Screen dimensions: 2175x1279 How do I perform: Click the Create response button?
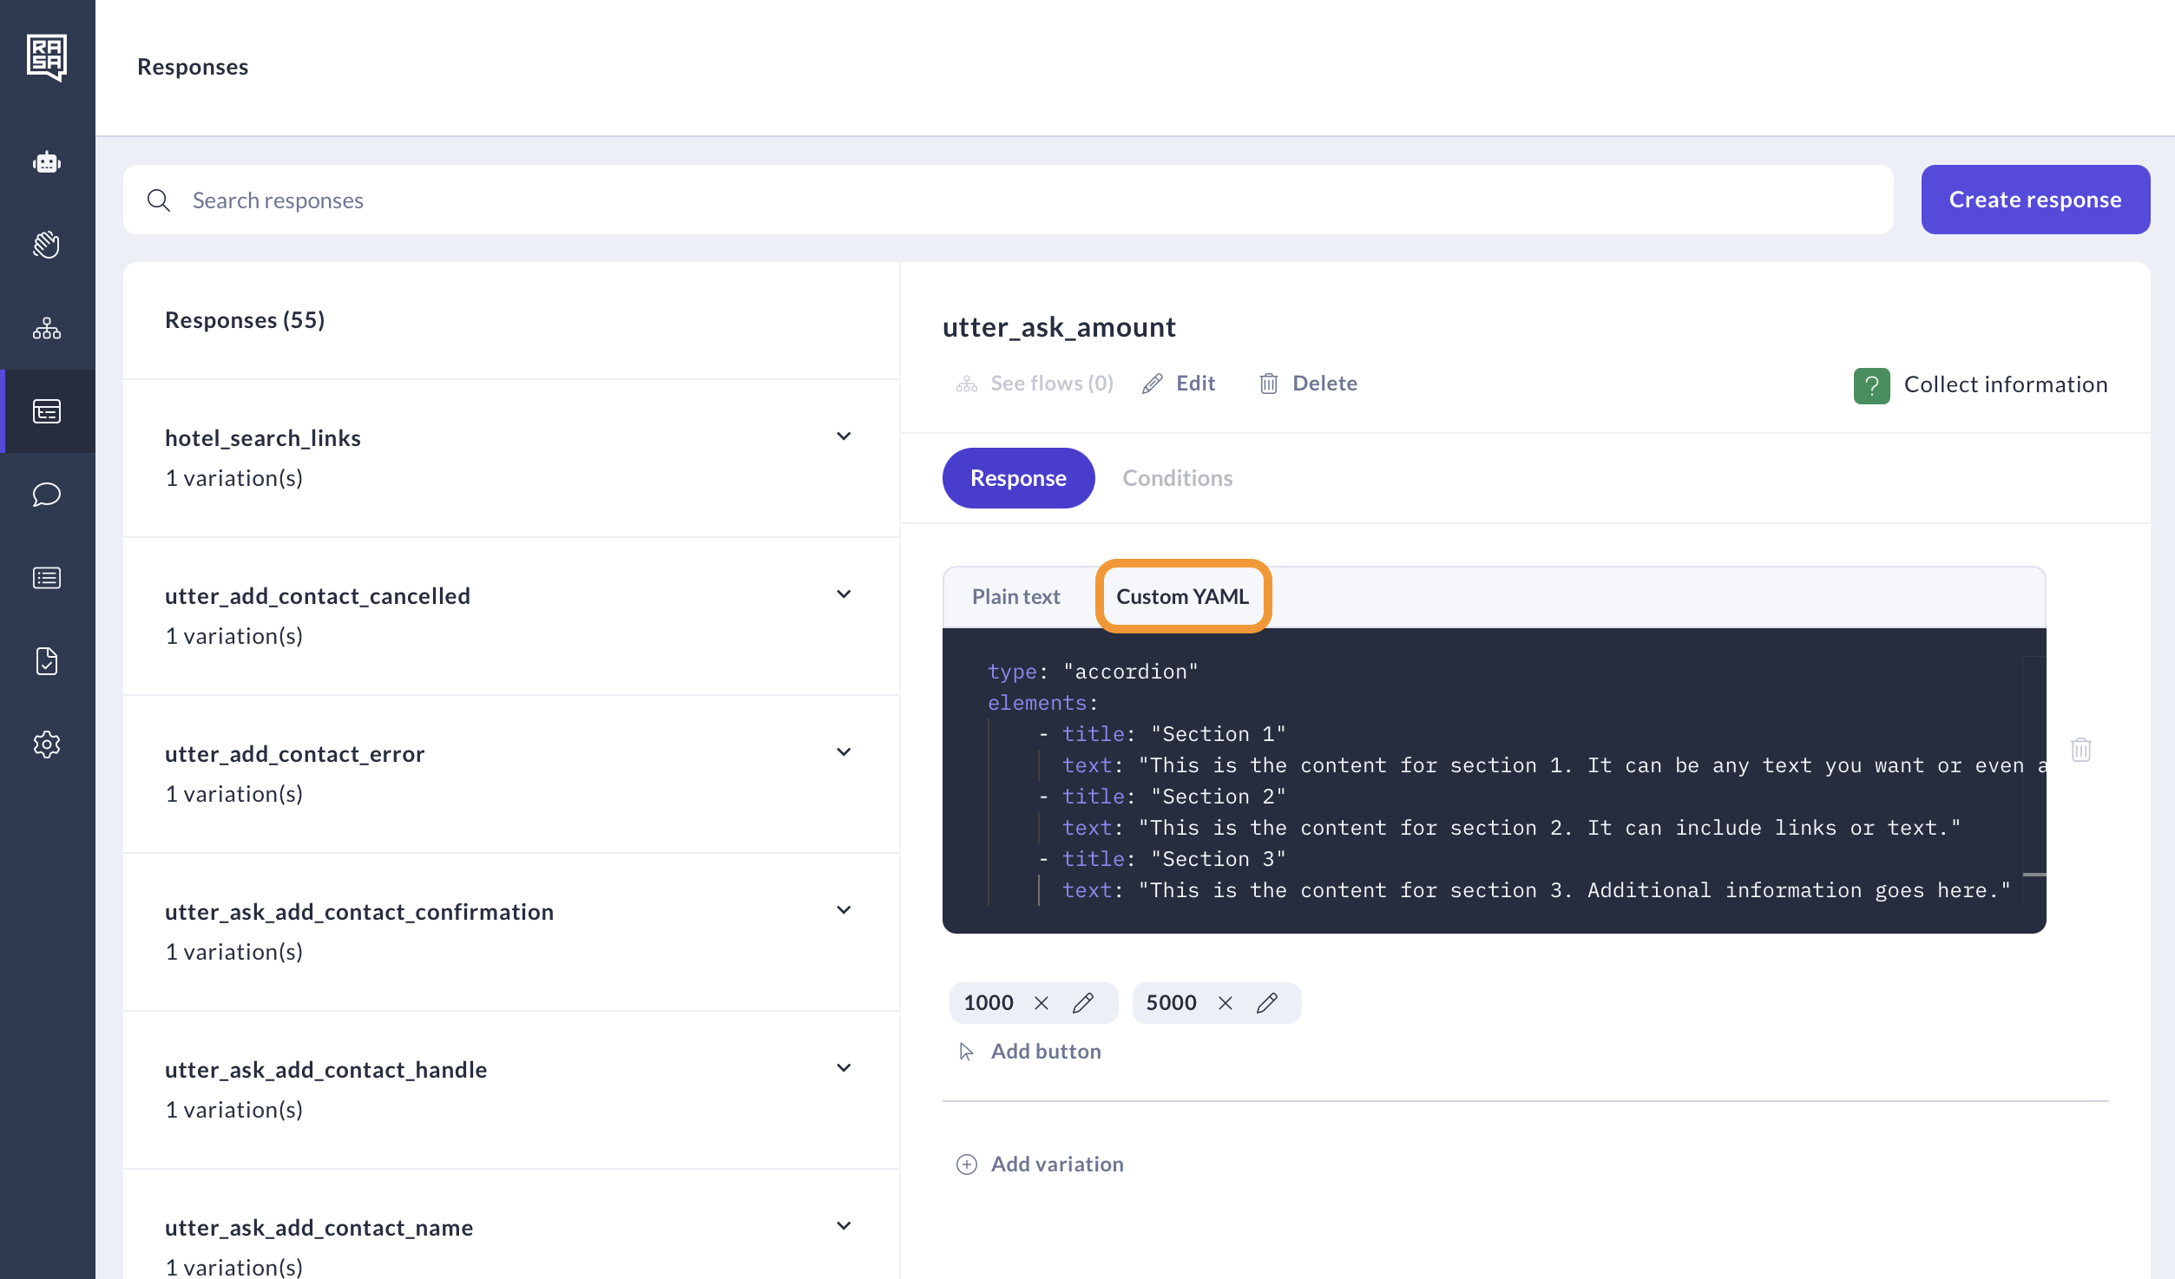click(x=2034, y=200)
